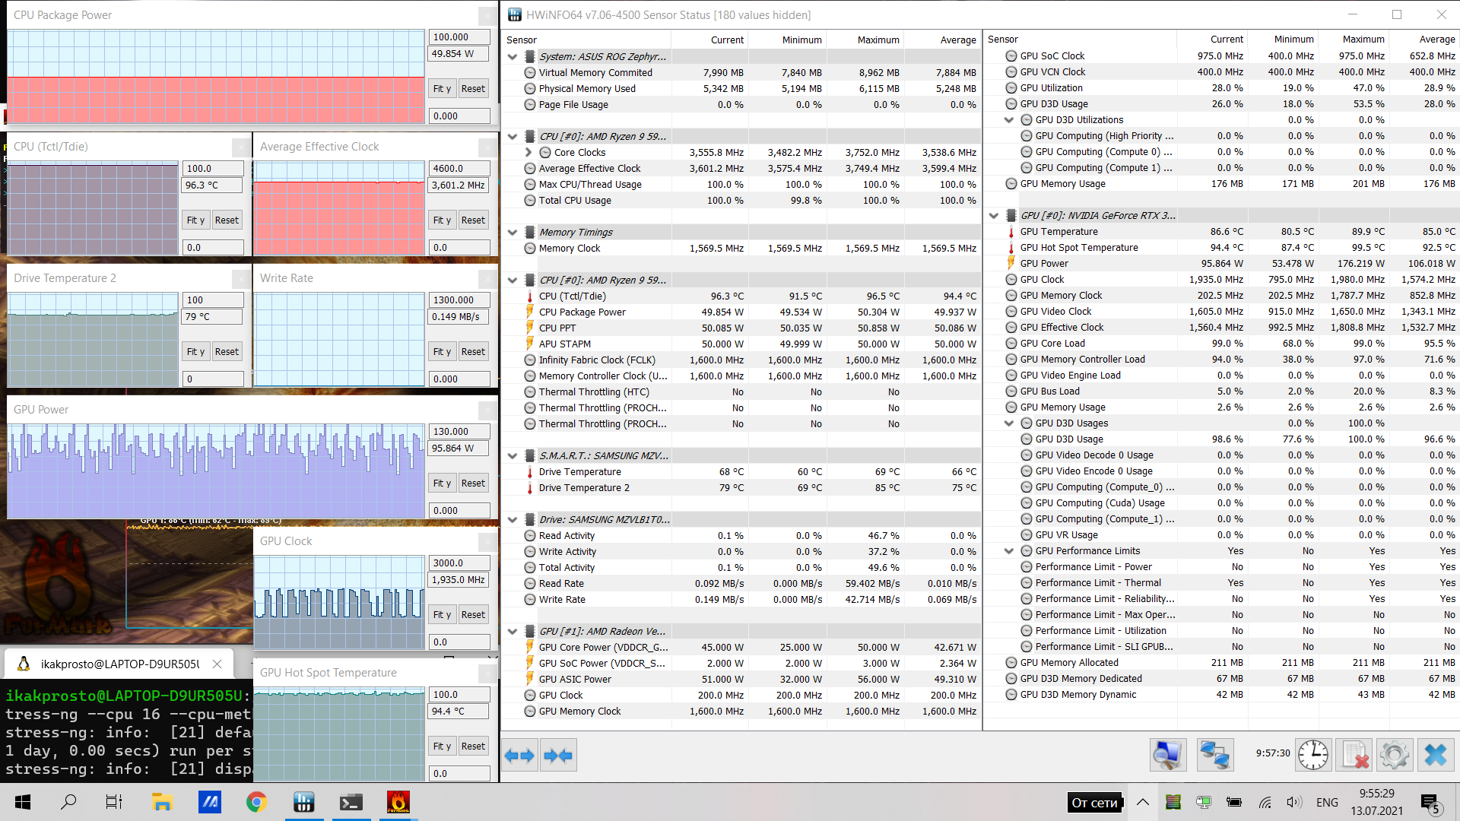The image size is (1460, 821).
Task: Collapse Memory Timings group
Action: pyautogui.click(x=513, y=233)
